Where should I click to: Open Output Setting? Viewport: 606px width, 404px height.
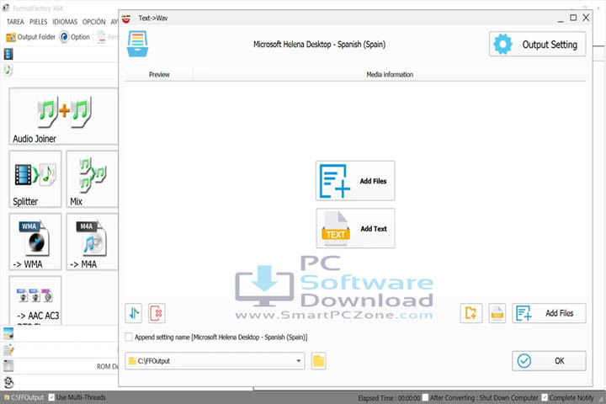537,44
